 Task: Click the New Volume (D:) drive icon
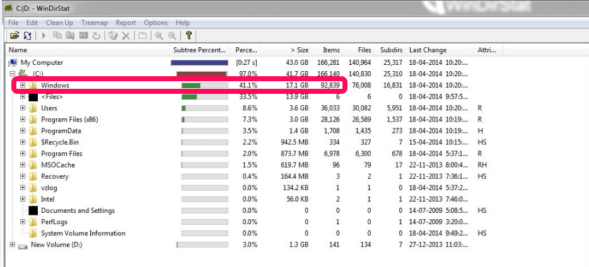pyautogui.click(x=23, y=246)
